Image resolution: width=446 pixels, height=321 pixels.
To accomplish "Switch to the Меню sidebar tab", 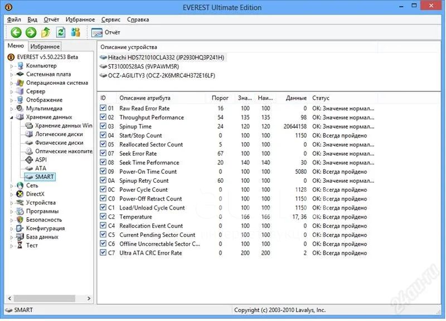I will [x=16, y=46].
